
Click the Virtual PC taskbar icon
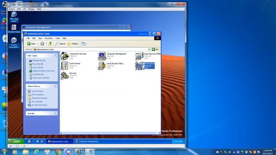(90, 152)
